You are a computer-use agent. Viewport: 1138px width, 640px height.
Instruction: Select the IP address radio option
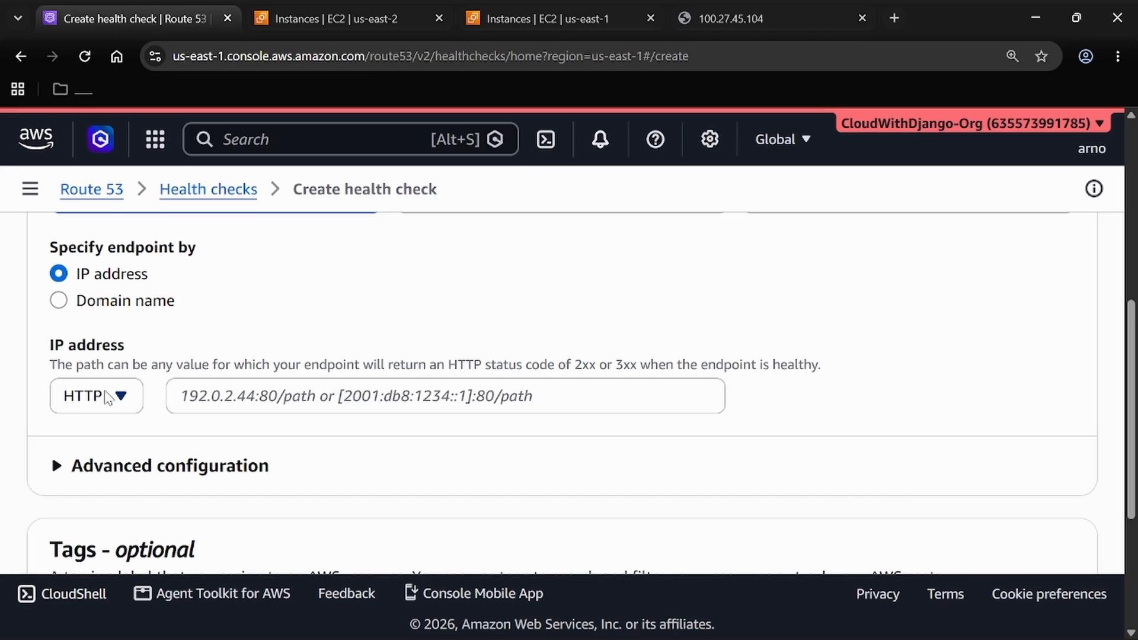(x=59, y=274)
